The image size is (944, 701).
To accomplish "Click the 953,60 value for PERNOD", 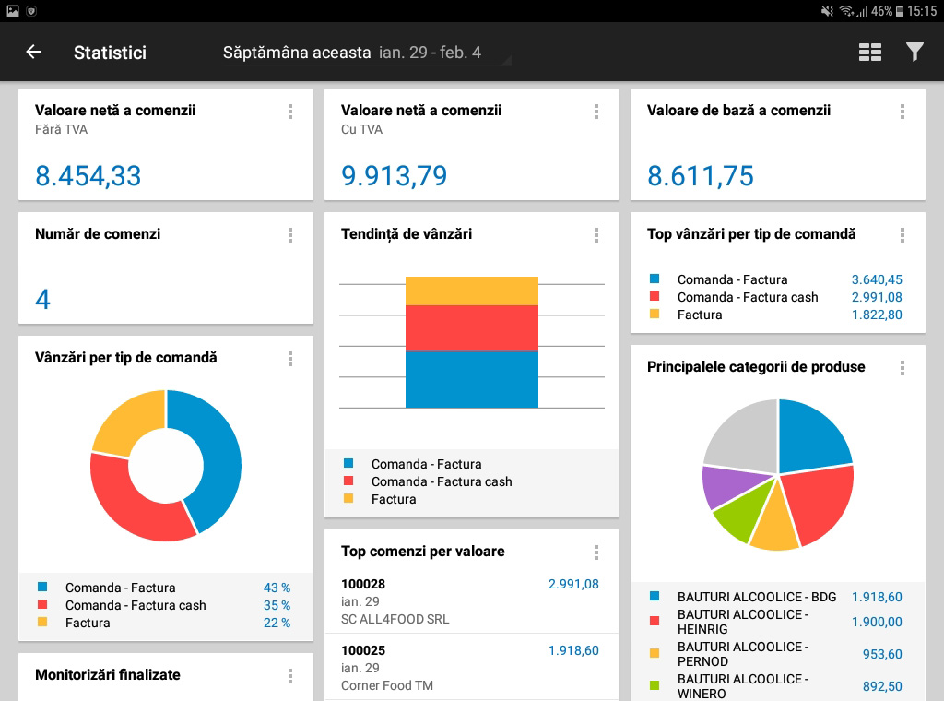I will click(882, 654).
